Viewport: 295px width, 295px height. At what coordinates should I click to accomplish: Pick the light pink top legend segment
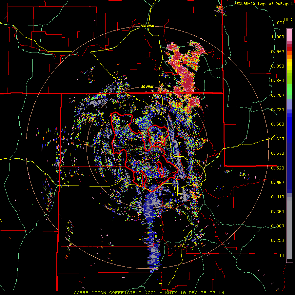point(289,35)
